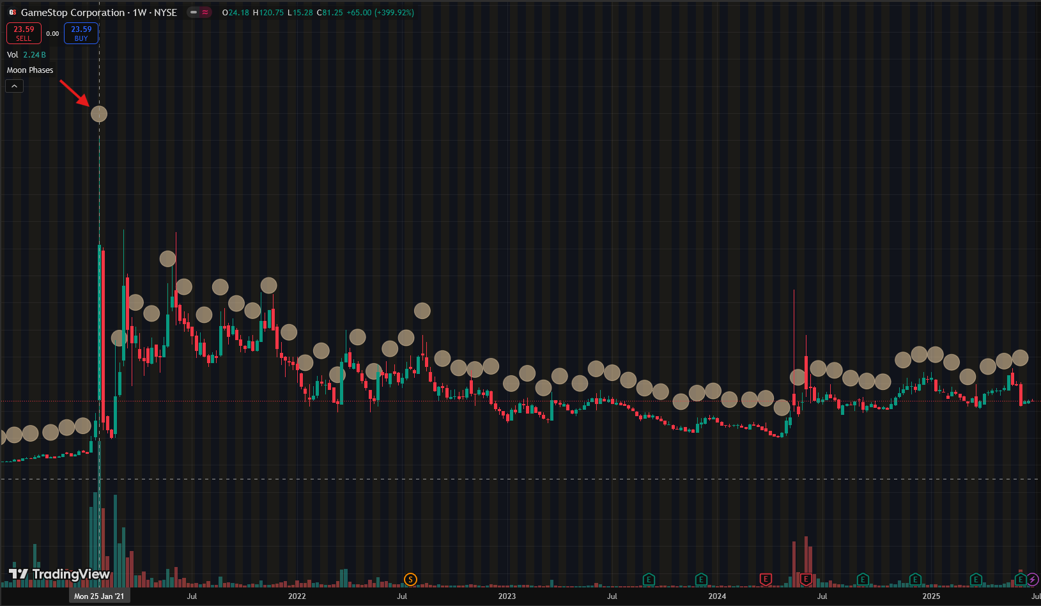Click the TradingView logo
The height and width of the screenshot is (606, 1041).
(x=59, y=574)
